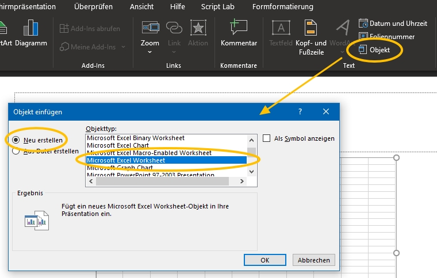This screenshot has width=437, height=278.
Task: Click the help question mark in dialog
Action: click(300, 111)
